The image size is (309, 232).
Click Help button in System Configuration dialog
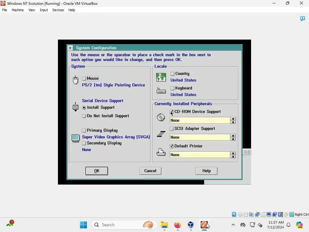(x=206, y=171)
